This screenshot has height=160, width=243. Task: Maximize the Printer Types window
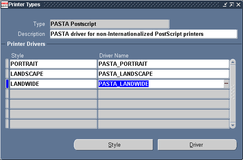pyautogui.click(x=232, y=5)
